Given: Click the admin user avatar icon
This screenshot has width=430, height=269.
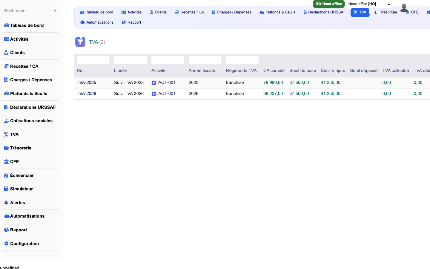Looking at the screenshot, I should pos(404,8).
